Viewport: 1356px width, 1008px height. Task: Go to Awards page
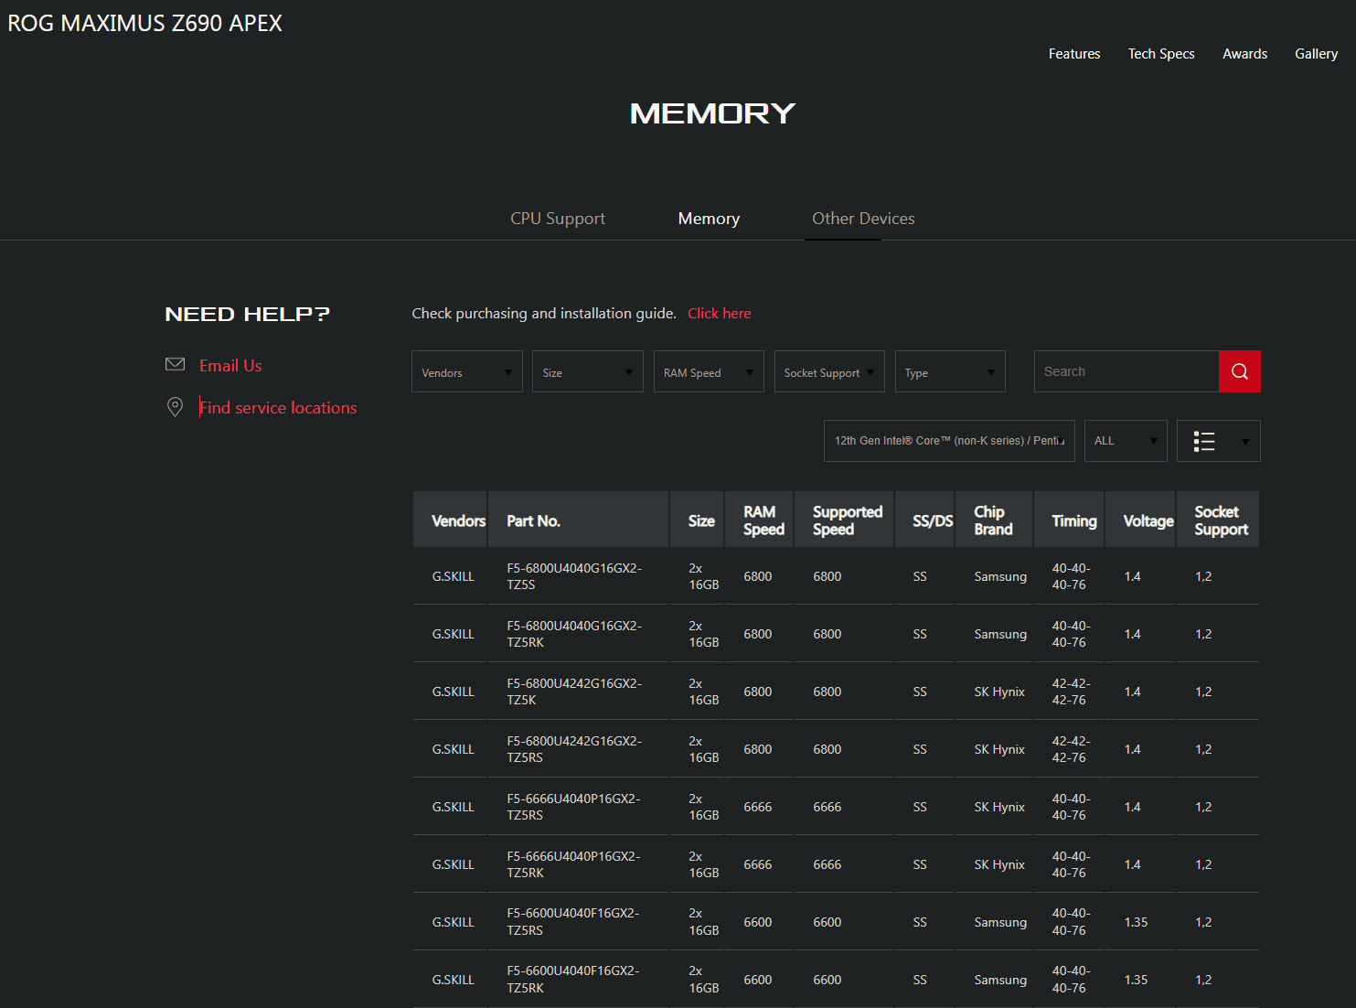click(1244, 54)
